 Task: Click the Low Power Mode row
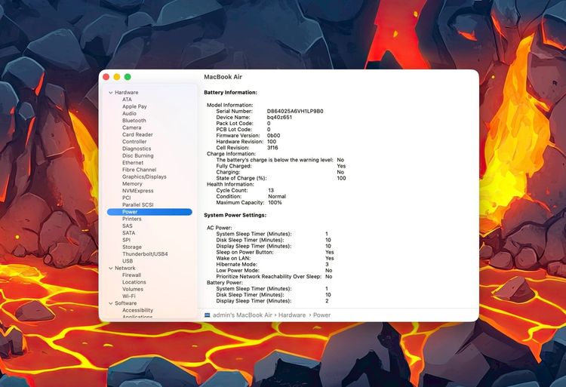275,271
